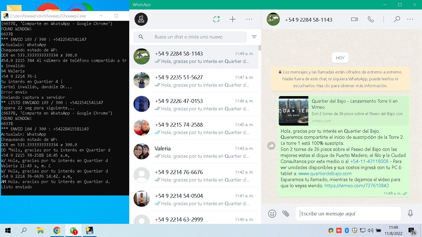Forward the message using the arrow icon
The height and width of the screenshot is (237, 422).
point(271,146)
